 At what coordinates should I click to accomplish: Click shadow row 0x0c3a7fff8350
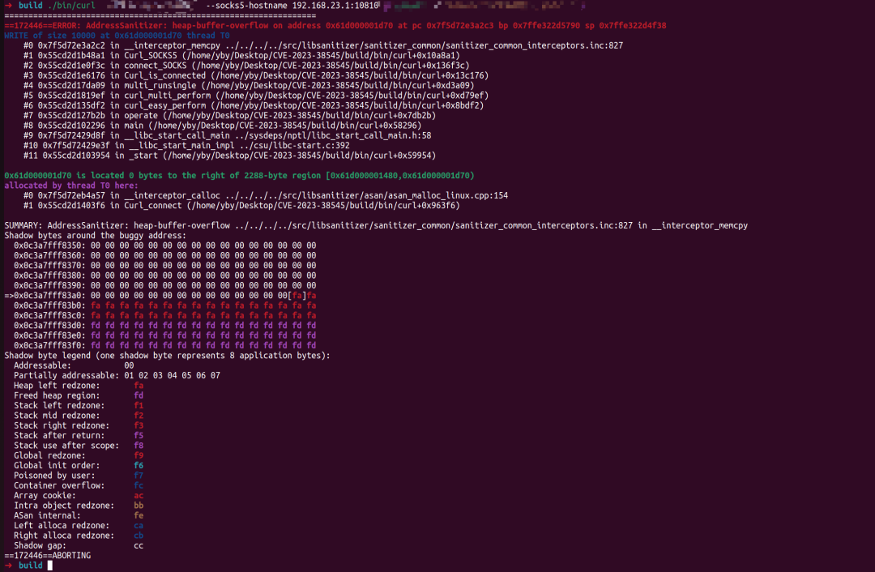coord(164,245)
